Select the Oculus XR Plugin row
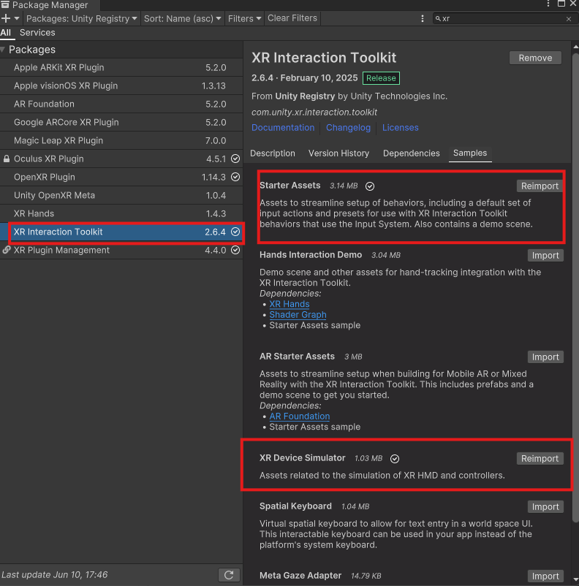579x586 pixels. tap(121, 159)
